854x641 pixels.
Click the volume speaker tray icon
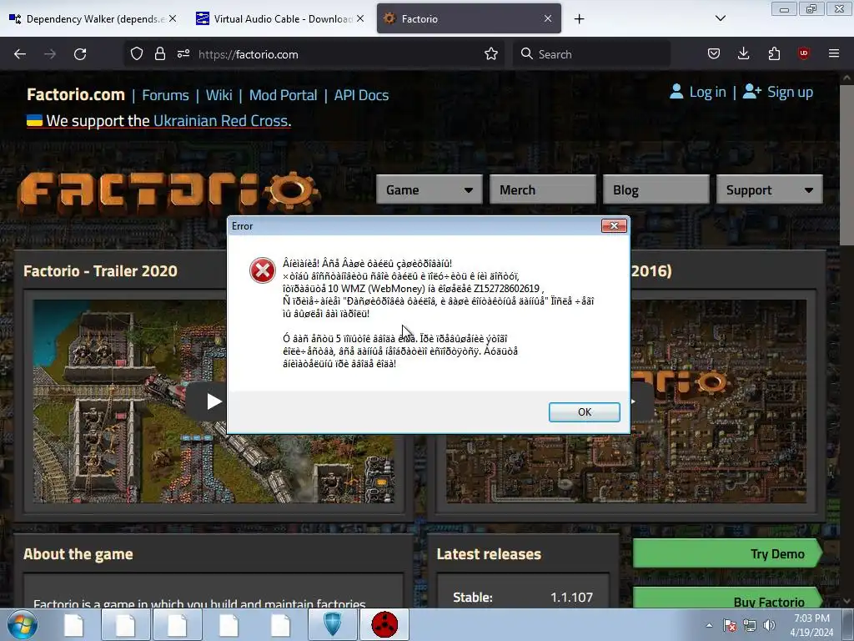tap(769, 625)
